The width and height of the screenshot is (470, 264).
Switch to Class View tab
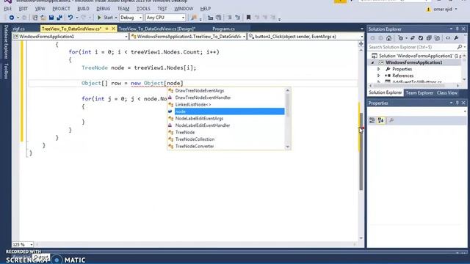(447, 93)
